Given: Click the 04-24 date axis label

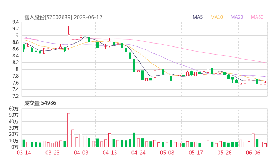Looking at the screenshot, I should click(x=138, y=153).
